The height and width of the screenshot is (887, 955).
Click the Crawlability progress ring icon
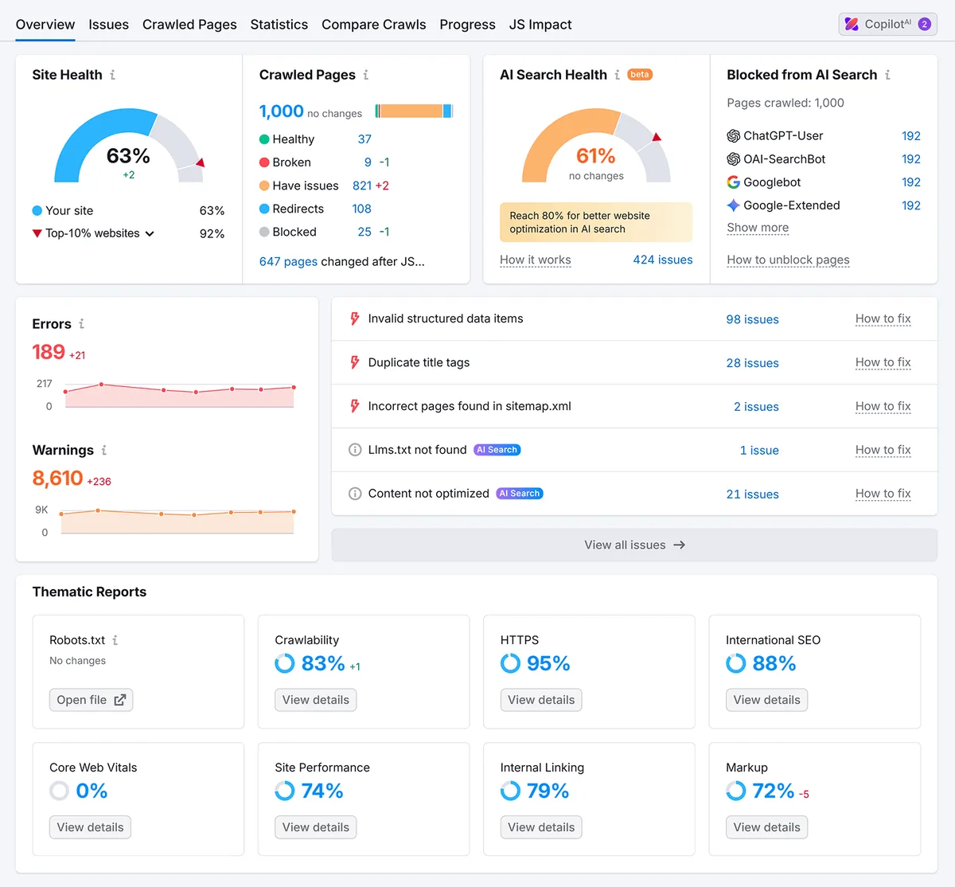coord(285,663)
